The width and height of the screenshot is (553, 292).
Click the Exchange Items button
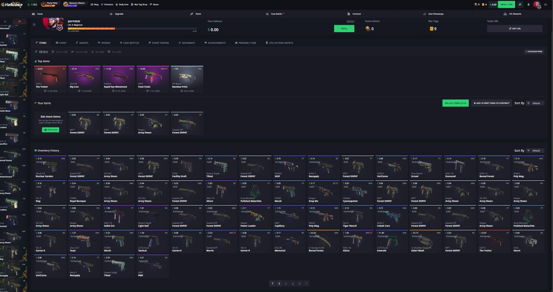coord(534,52)
